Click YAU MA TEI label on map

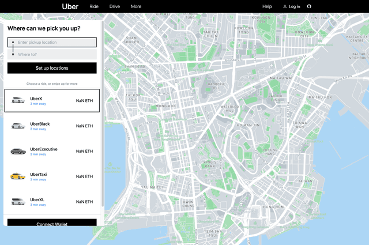pos(152,187)
